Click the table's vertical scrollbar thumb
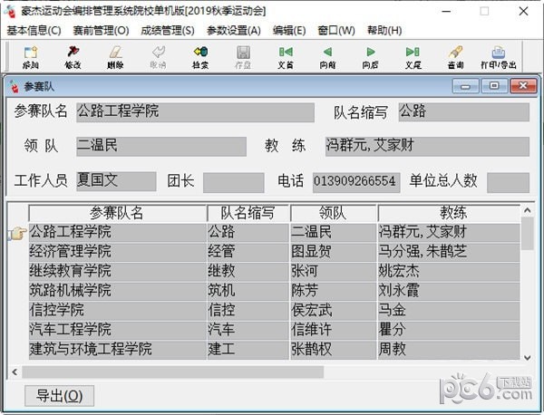The image size is (544, 415). coord(528,234)
